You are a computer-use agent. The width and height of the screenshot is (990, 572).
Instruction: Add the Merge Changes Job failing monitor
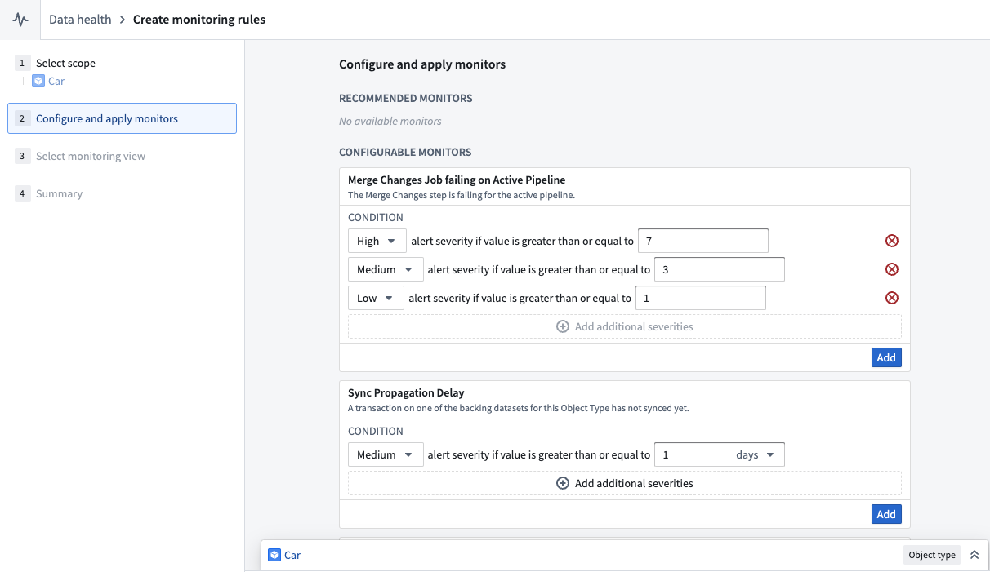886,357
